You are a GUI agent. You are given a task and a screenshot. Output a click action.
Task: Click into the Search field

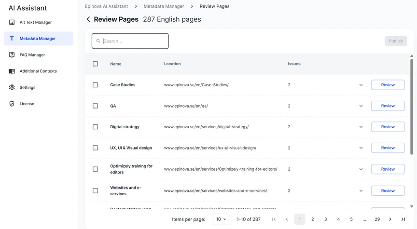[130, 41]
